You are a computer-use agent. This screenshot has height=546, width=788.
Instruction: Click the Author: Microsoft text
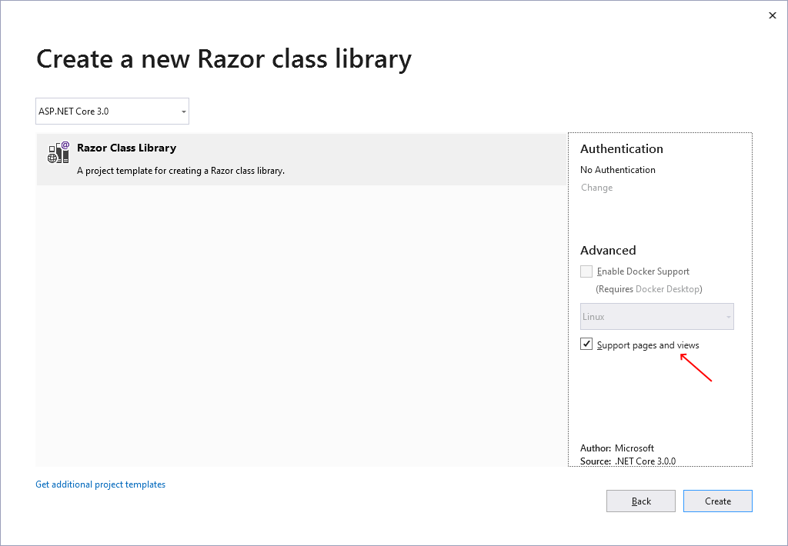tap(616, 448)
